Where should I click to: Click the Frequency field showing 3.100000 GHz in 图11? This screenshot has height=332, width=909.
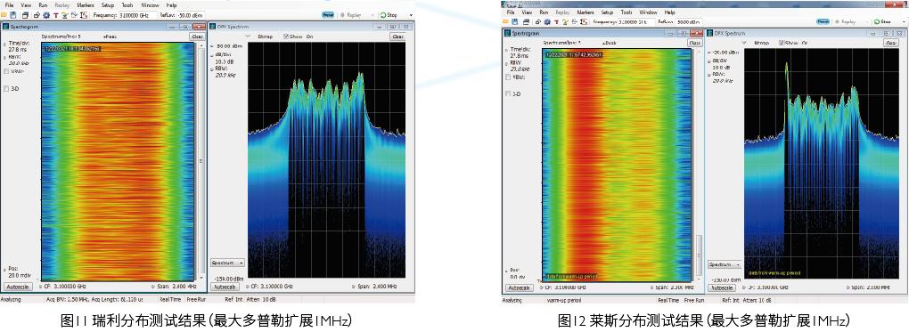(138, 15)
